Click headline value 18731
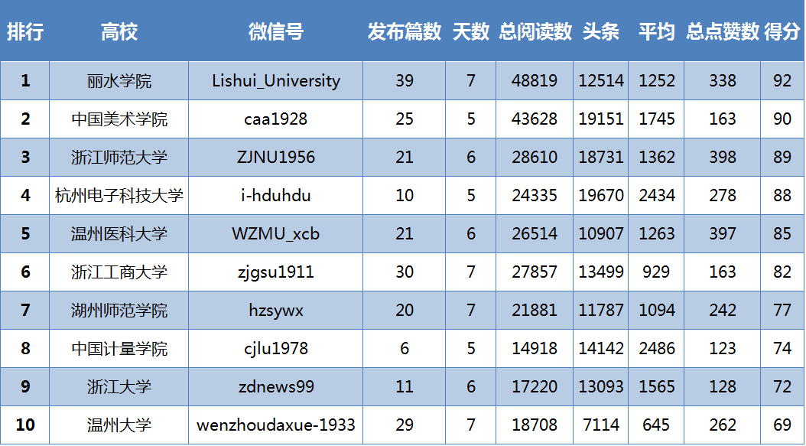This screenshot has width=806, height=446. [x=601, y=157]
